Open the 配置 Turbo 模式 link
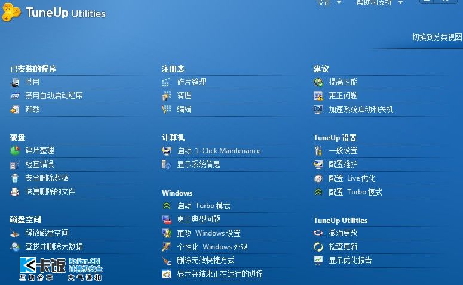 pos(355,192)
